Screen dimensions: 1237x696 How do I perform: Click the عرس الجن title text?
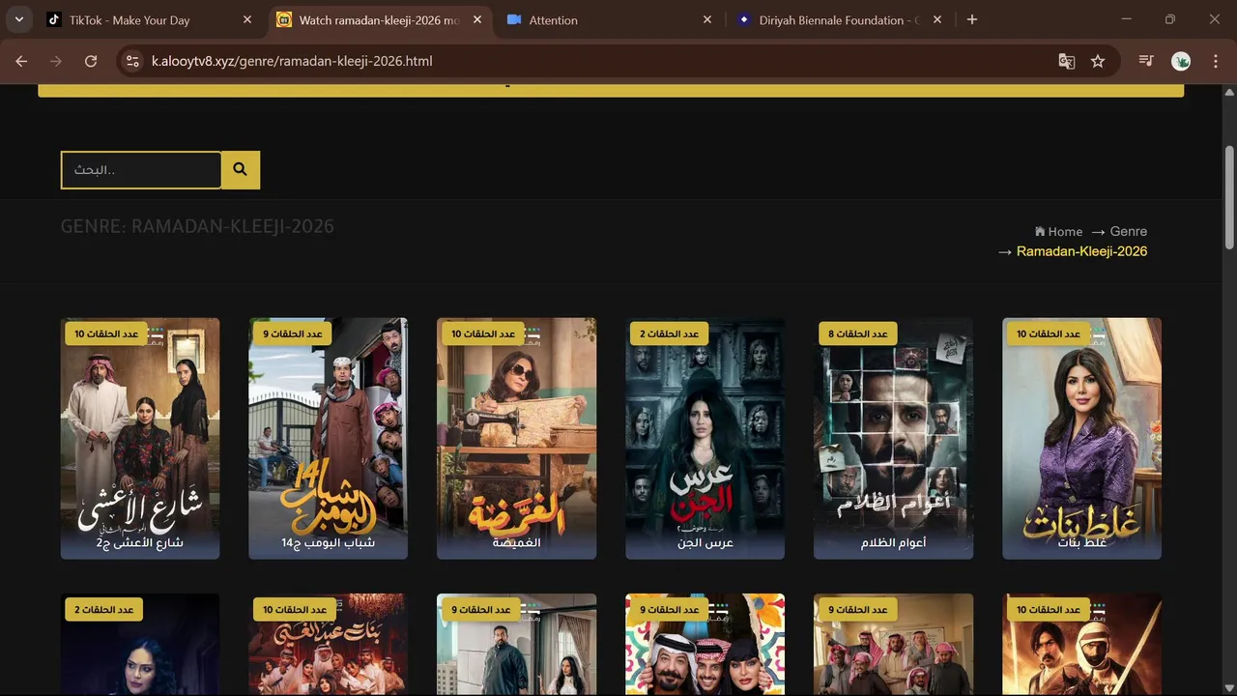click(x=705, y=543)
